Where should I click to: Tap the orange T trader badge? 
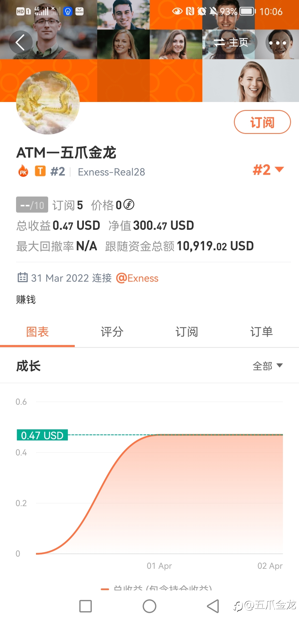click(40, 171)
